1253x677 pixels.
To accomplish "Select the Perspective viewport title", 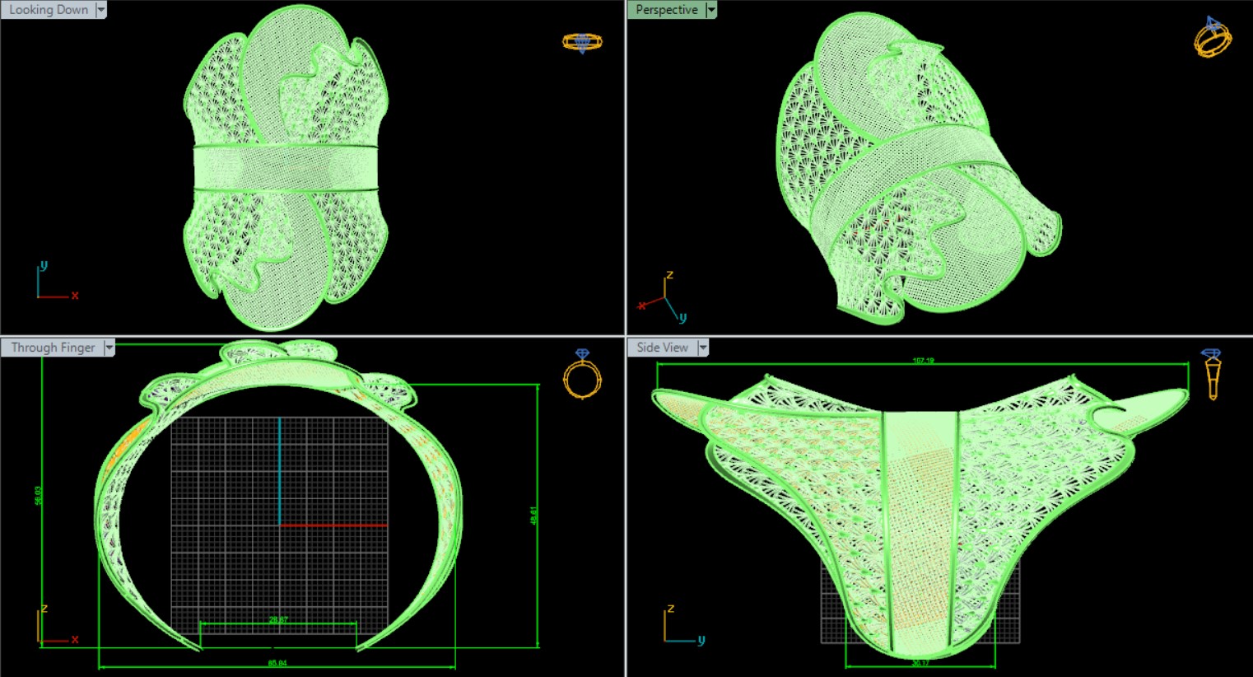I will click(x=666, y=10).
